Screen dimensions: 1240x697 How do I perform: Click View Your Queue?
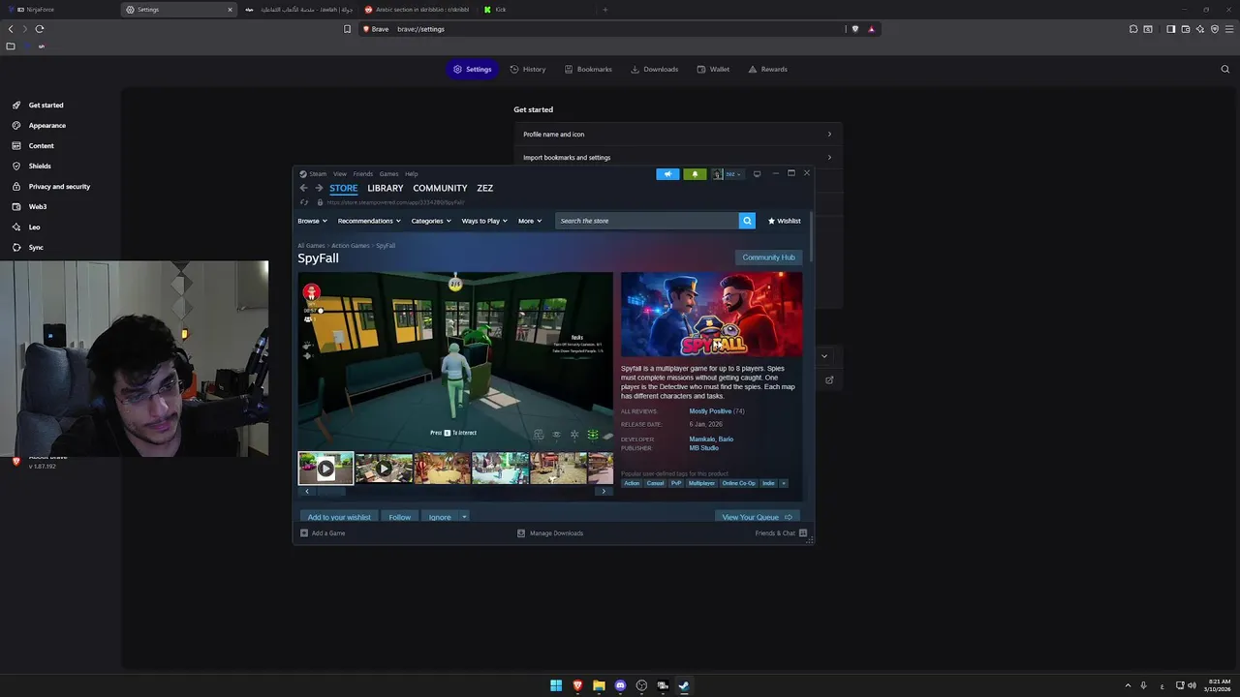[x=758, y=517]
